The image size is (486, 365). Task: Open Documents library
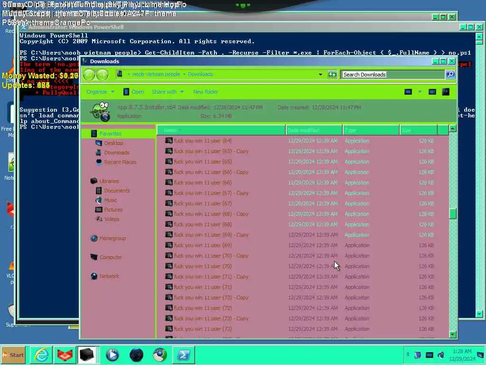117,191
